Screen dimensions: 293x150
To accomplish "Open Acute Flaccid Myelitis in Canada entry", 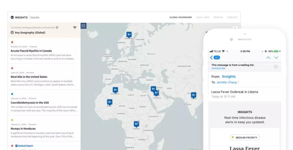I will click(31, 51).
